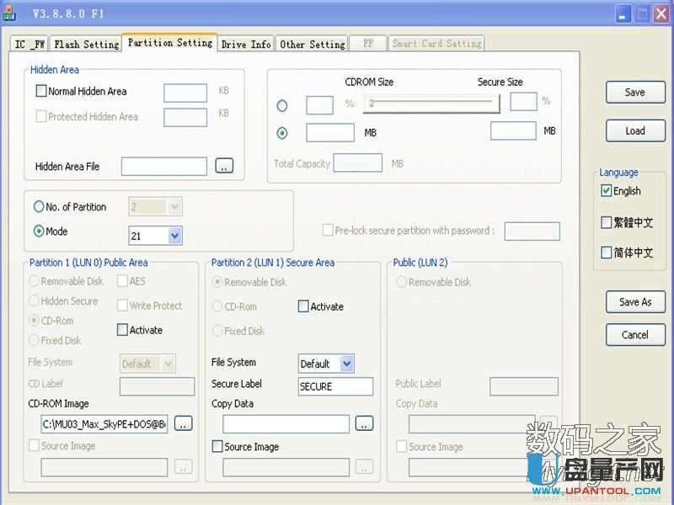Browse for a new CD-ROM Image file
This screenshot has width=674, height=505.
(x=182, y=423)
